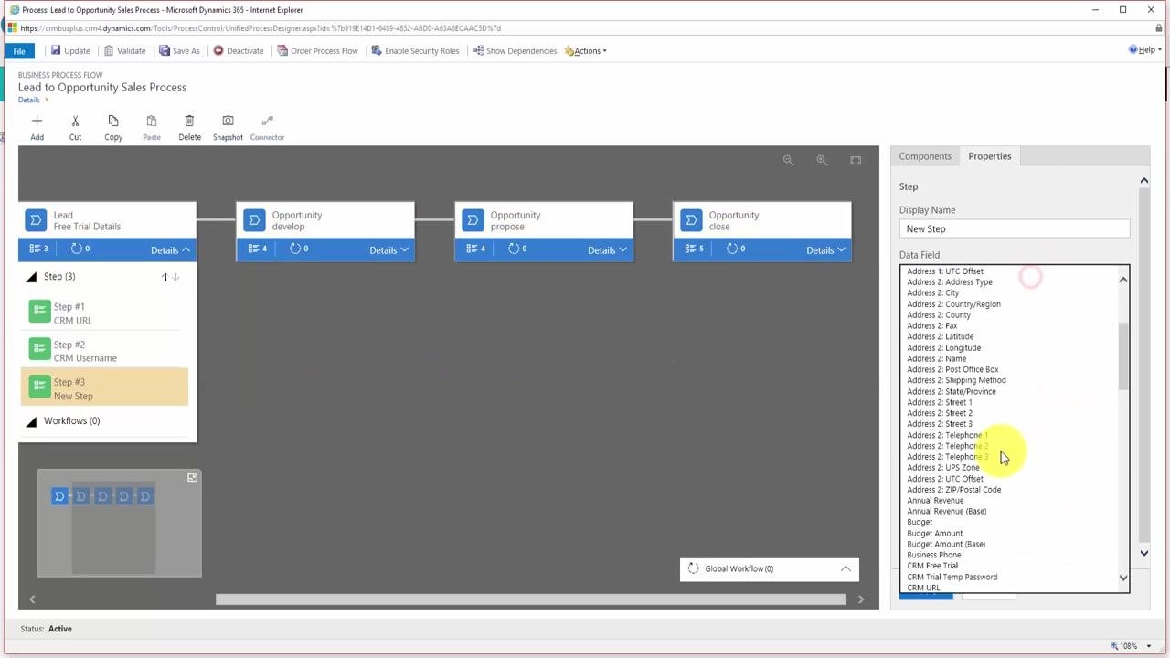1170x658 pixels.
Task: Click the Global Workflow spinner icon
Action: [693, 568]
